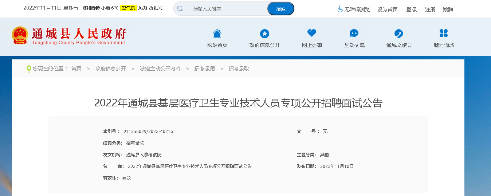Click the wheelchair accessibility icon
Image resolution: width=491 pixels, height=196 pixels.
coord(340,9)
